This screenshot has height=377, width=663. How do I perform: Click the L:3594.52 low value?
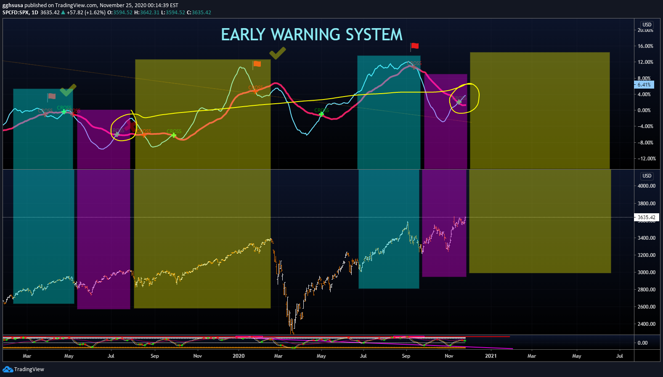[x=173, y=13]
